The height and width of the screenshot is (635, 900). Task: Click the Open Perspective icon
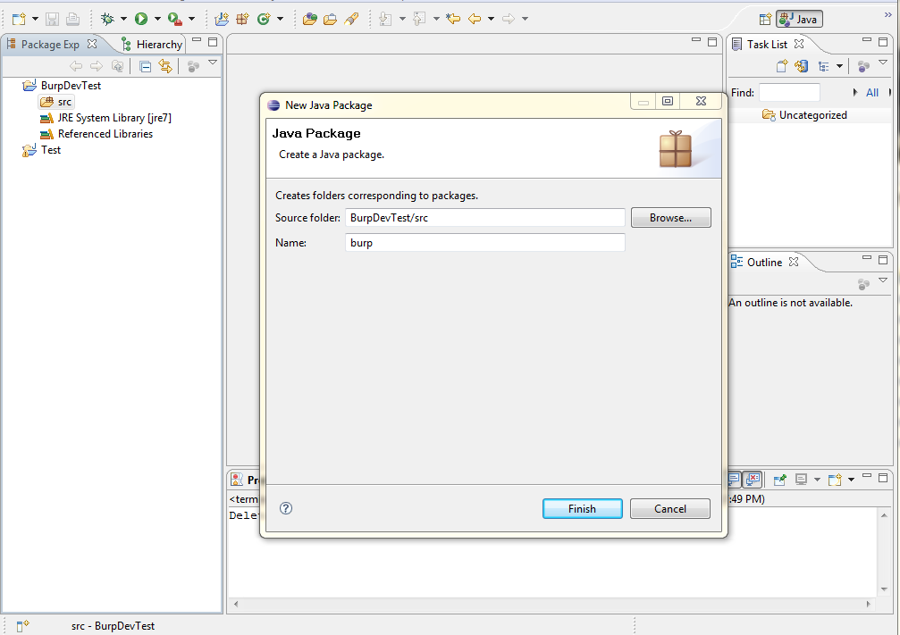tap(765, 19)
